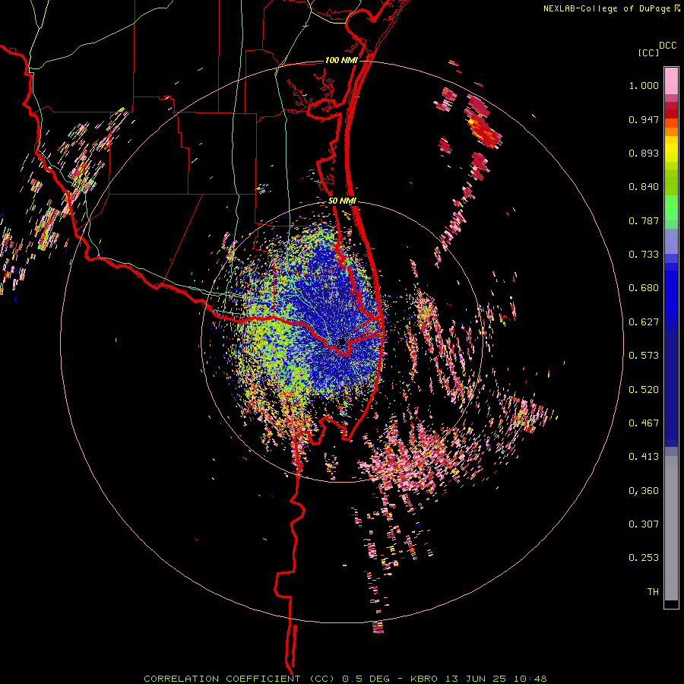This screenshot has height=684, width=684.
Task: Click the yellow segment of color bar
Action: (671, 149)
